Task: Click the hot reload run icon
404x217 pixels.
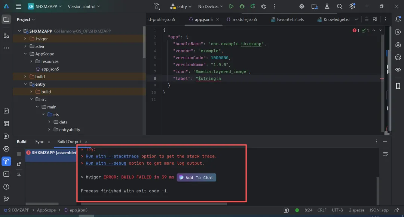Action: (253, 6)
